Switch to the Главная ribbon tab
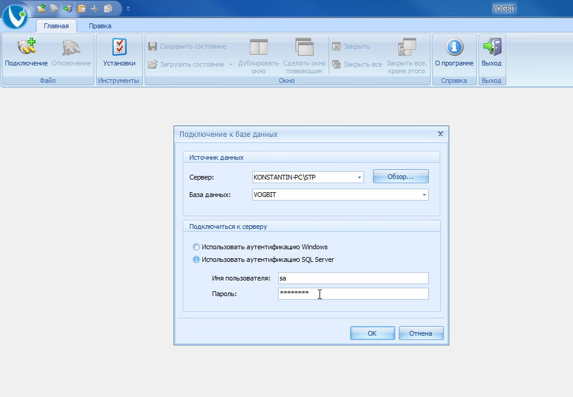The image size is (573, 397). 56,26
